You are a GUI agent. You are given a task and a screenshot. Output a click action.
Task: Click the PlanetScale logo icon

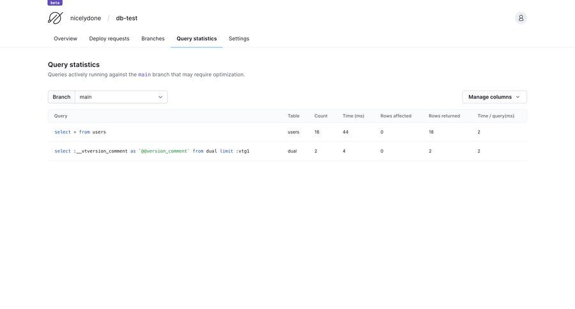[x=55, y=18]
